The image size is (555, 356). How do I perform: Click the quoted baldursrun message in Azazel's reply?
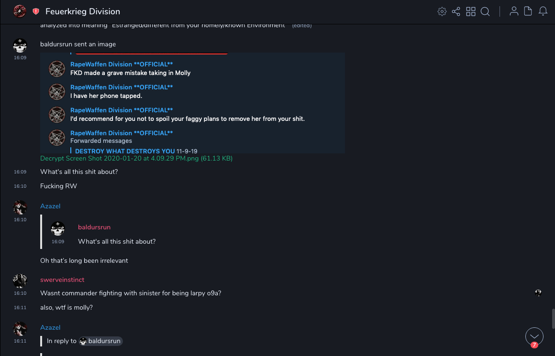pyautogui.click(x=117, y=241)
